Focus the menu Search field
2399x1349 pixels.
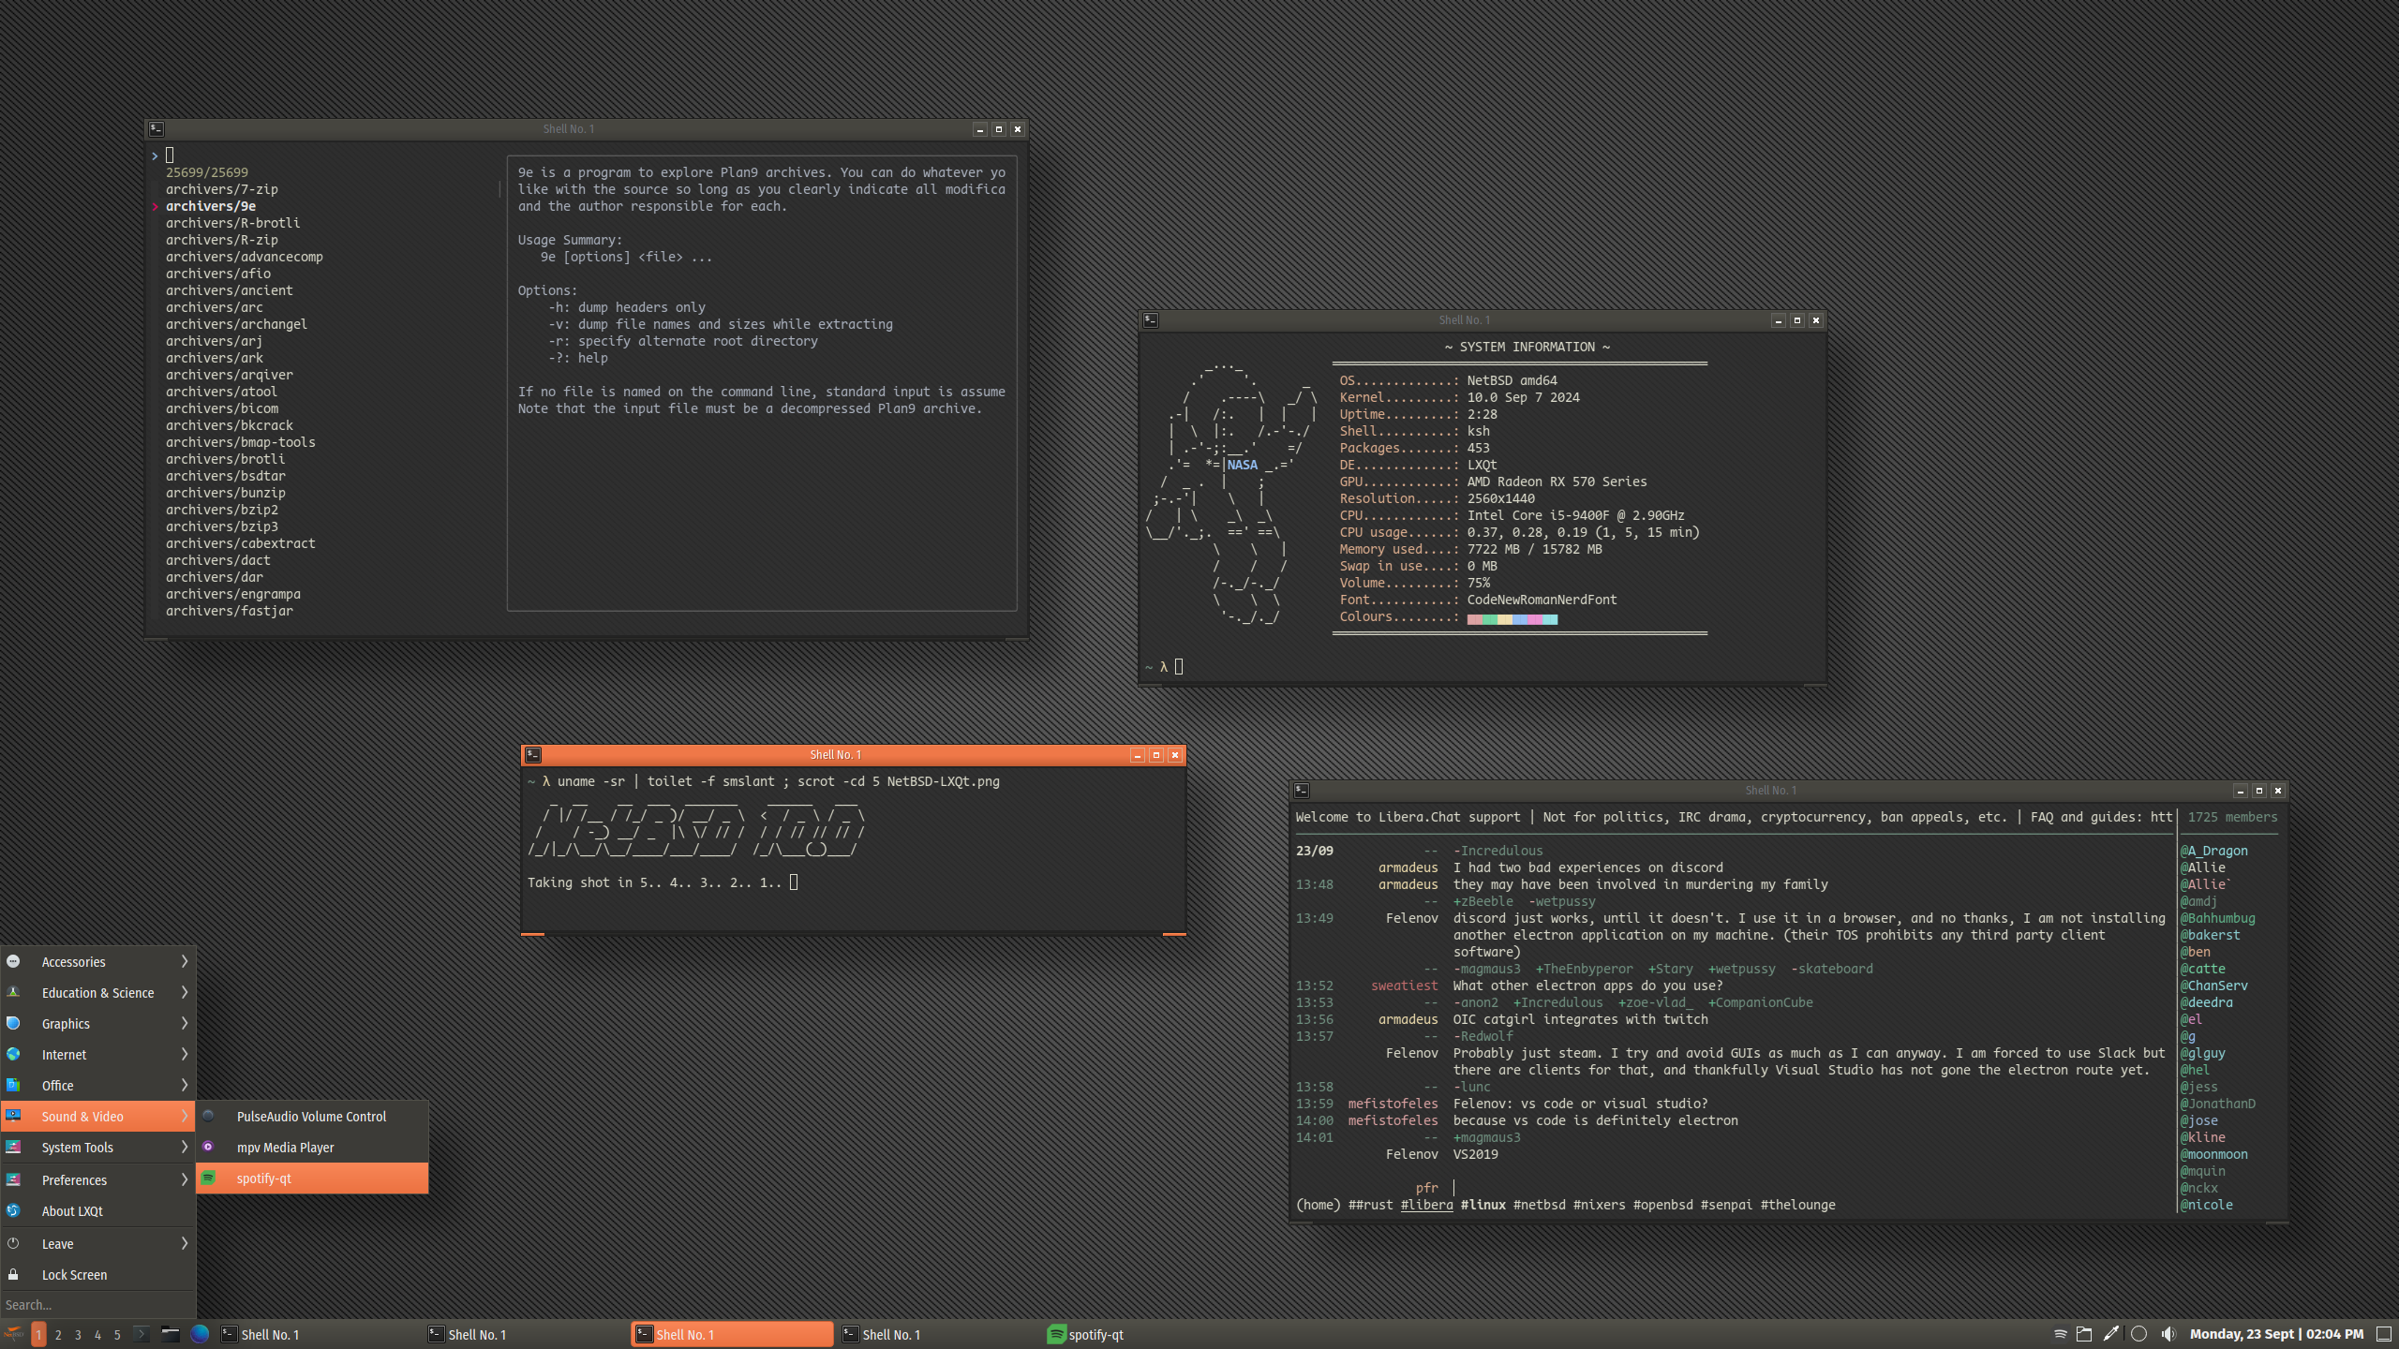click(x=97, y=1305)
